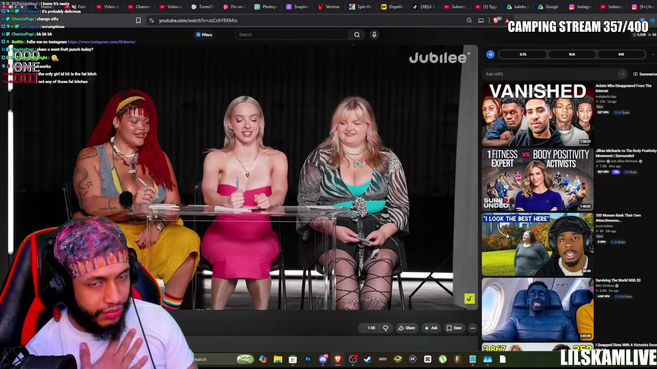Open 'Artists Who Disappeared From The Internet' title
657x369 pixels.
coord(623,88)
